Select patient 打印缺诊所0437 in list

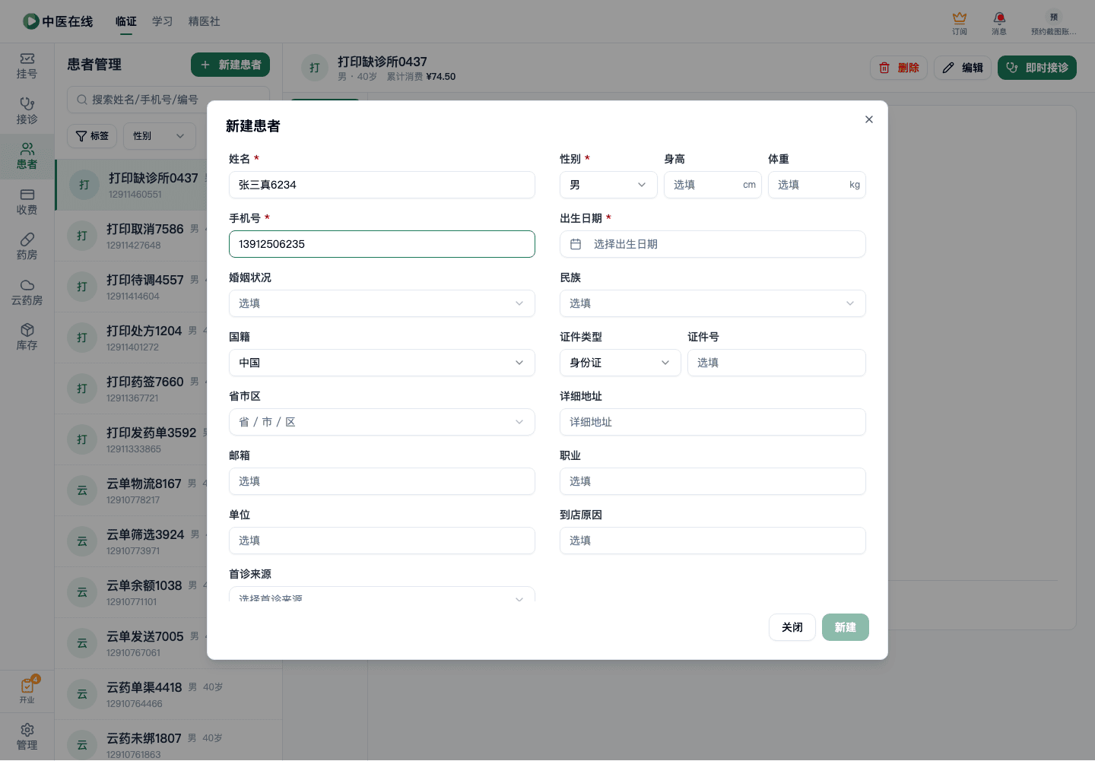click(131, 185)
